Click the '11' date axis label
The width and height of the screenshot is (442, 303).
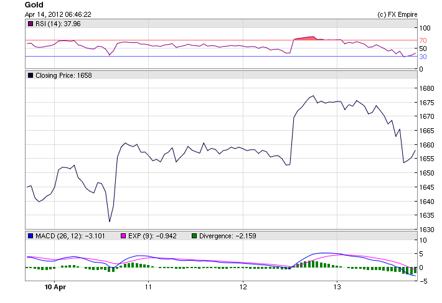click(x=148, y=287)
